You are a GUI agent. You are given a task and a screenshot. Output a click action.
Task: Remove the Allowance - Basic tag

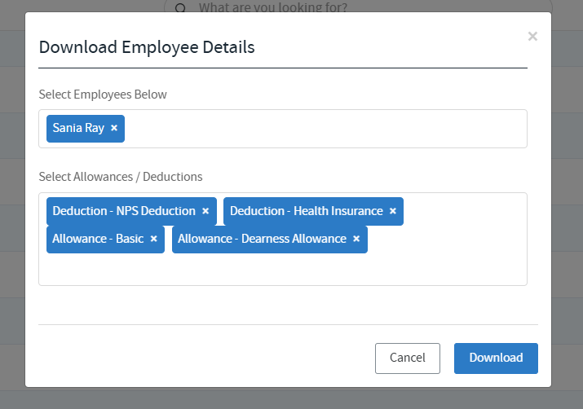153,239
